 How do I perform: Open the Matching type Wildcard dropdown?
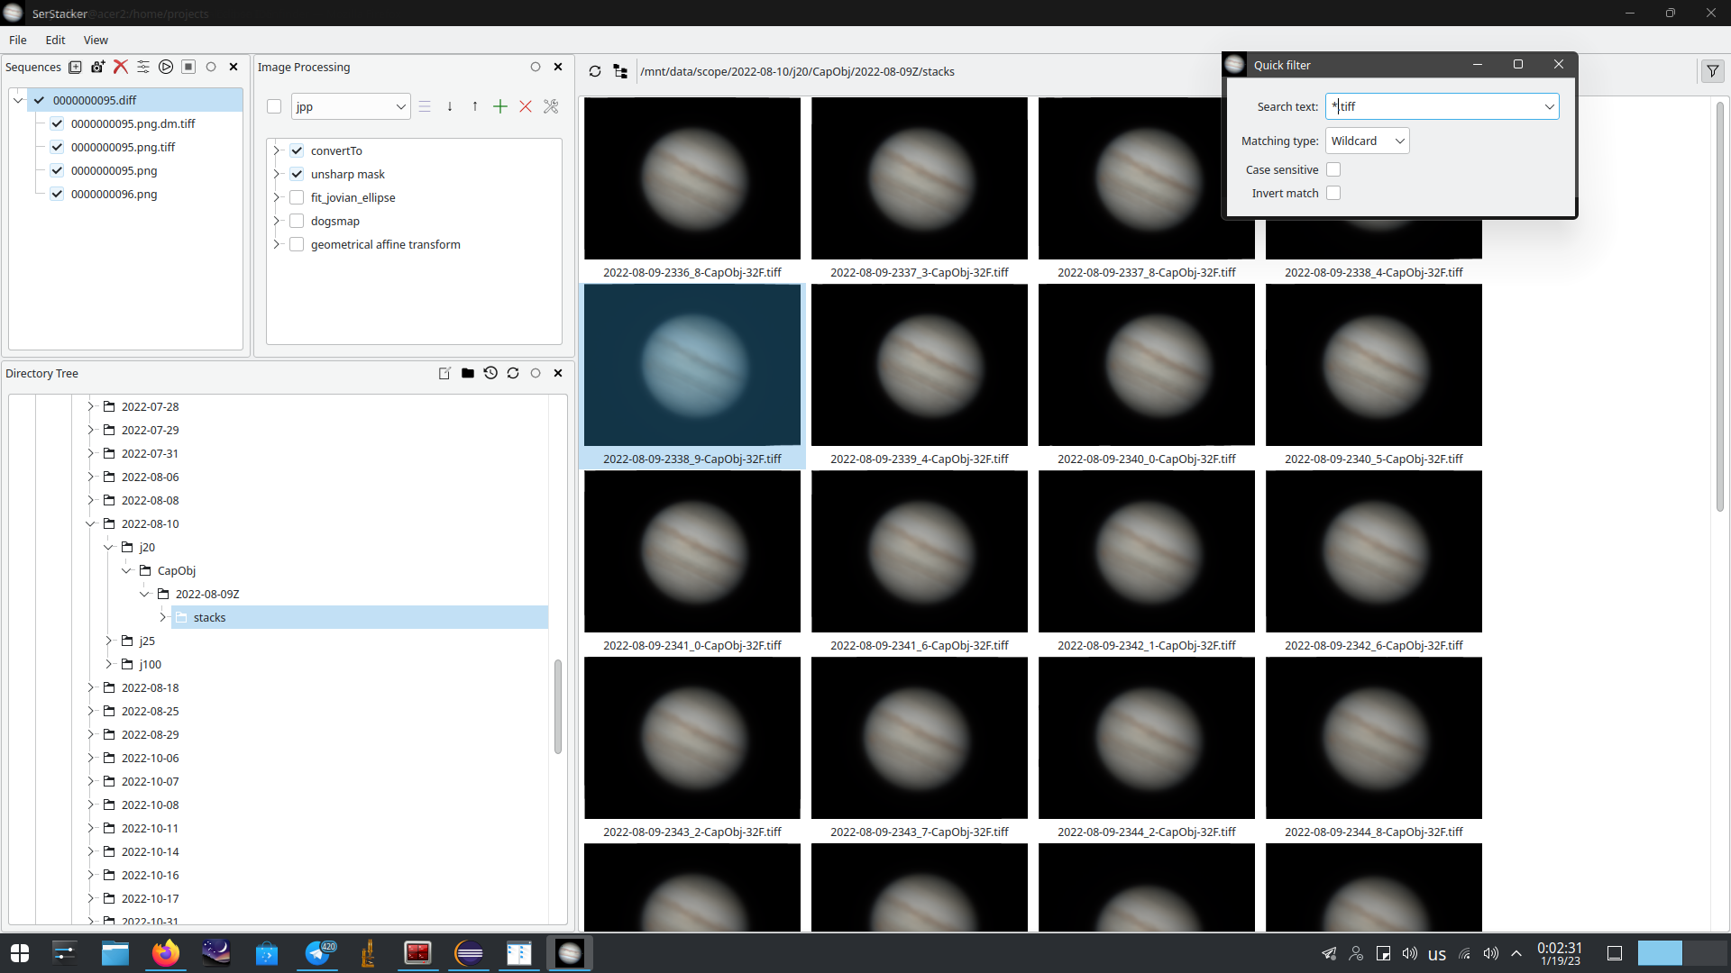(1367, 141)
